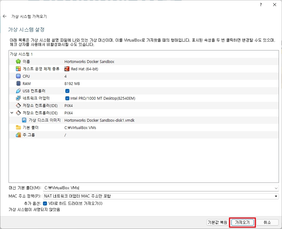Click the CPU chip icon
Image resolution: width=282 pixels, height=229 pixels.
coord(18,76)
